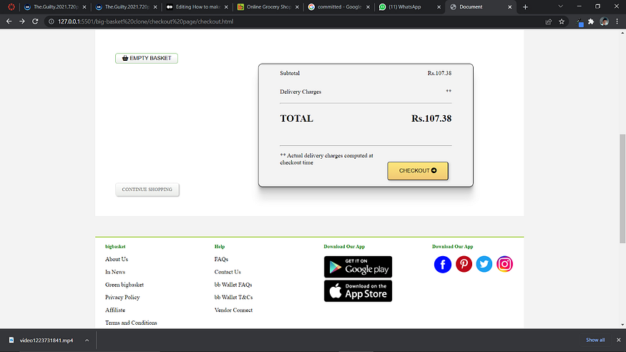Open the bb Wallet T&Cs link
The width and height of the screenshot is (626, 352).
point(233,298)
